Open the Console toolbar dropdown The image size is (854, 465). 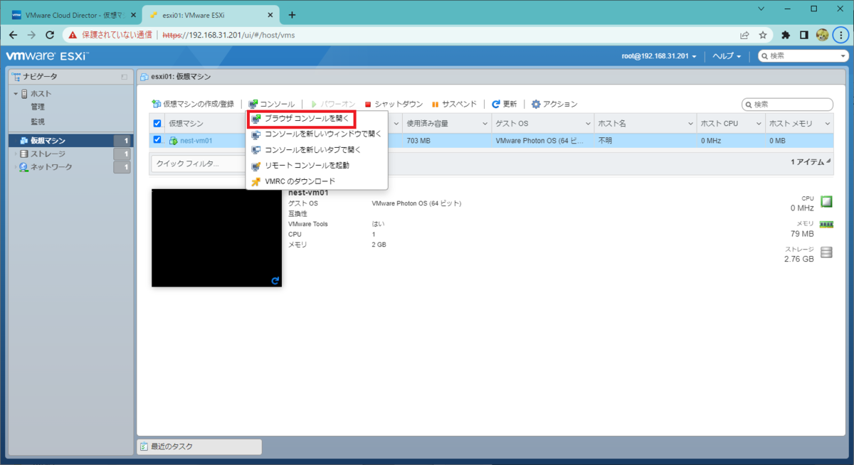pos(272,104)
